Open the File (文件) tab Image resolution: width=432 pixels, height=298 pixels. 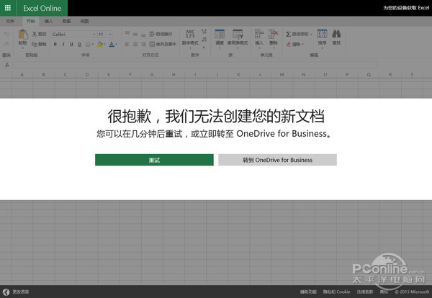coord(10,21)
